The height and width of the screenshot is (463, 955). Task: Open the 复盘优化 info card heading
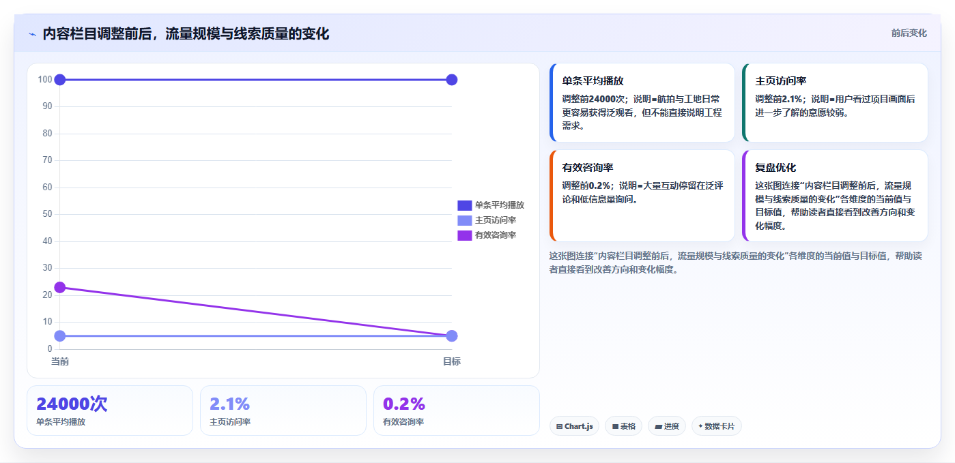[775, 167]
